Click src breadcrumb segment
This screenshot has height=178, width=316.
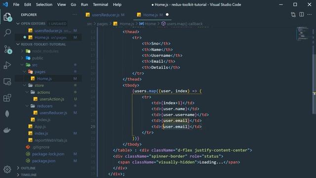click(x=89, y=24)
